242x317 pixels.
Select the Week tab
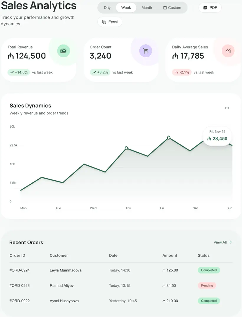pyautogui.click(x=126, y=8)
